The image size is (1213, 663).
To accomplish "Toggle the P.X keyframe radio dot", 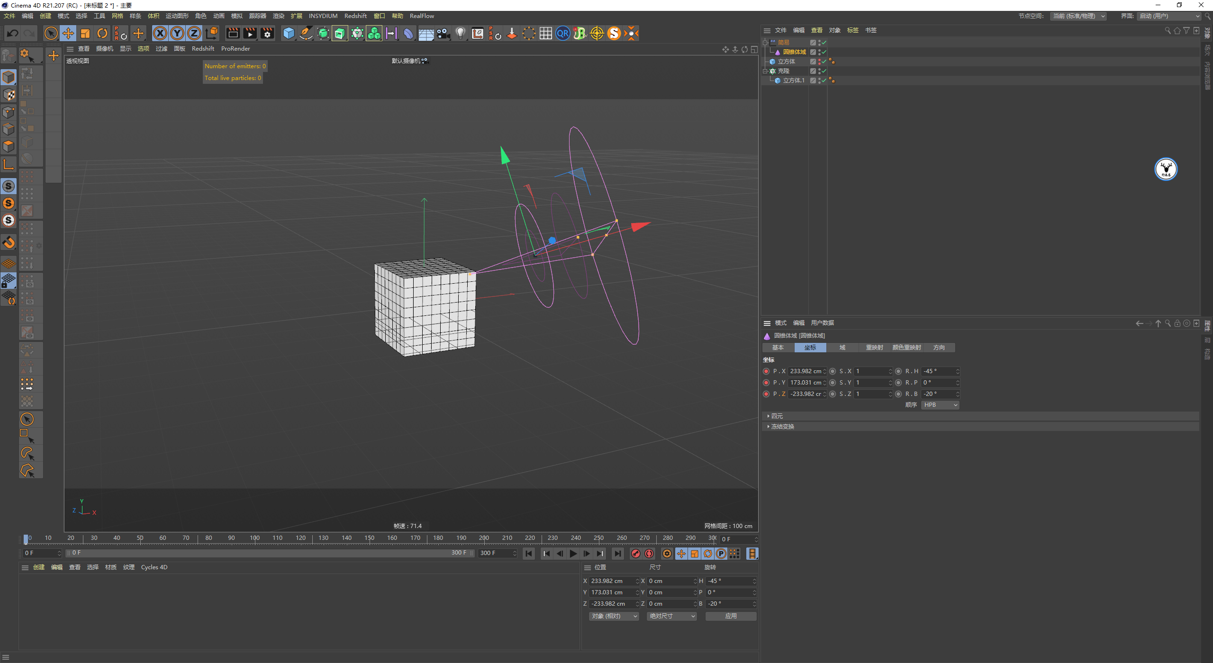I will coord(766,371).
